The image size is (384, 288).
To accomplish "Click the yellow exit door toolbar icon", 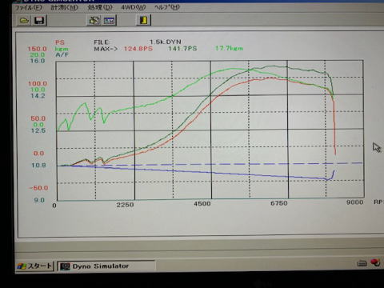I will tap(144, 20).
